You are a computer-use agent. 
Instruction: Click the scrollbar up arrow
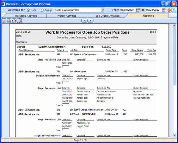(x=174, y=26)
